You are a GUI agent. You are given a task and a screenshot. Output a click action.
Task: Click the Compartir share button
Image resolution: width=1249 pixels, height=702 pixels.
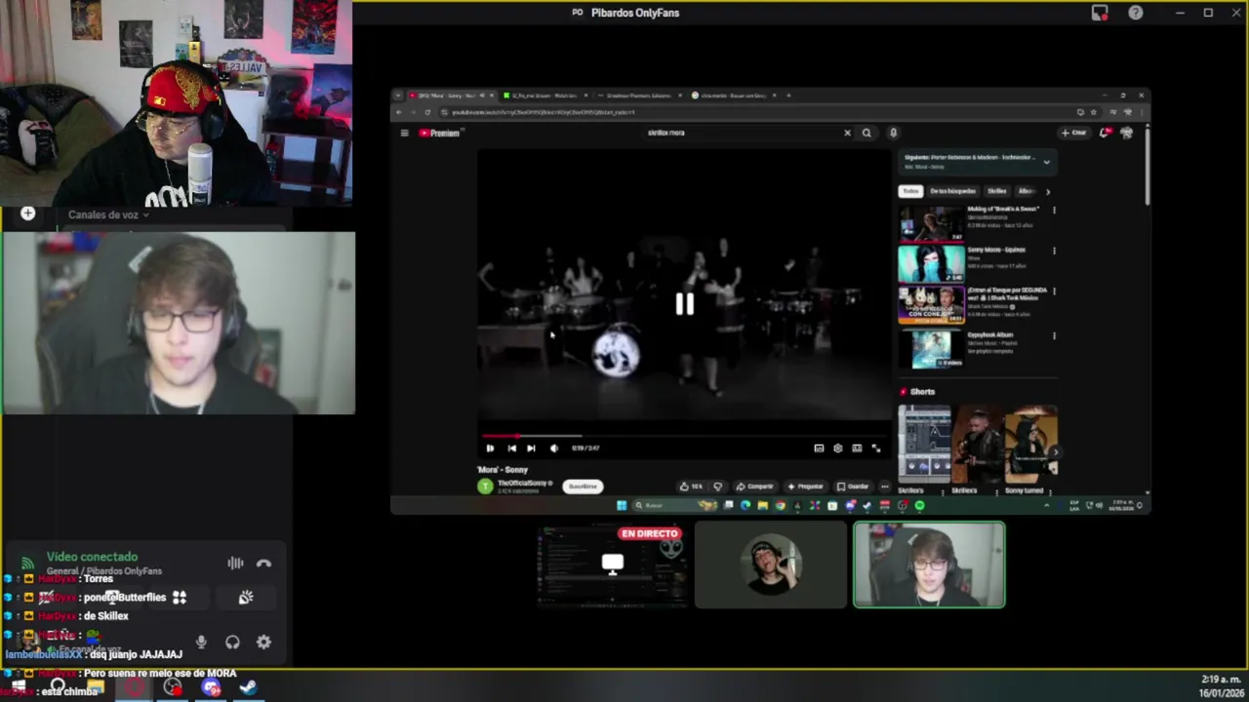point(754,486)
